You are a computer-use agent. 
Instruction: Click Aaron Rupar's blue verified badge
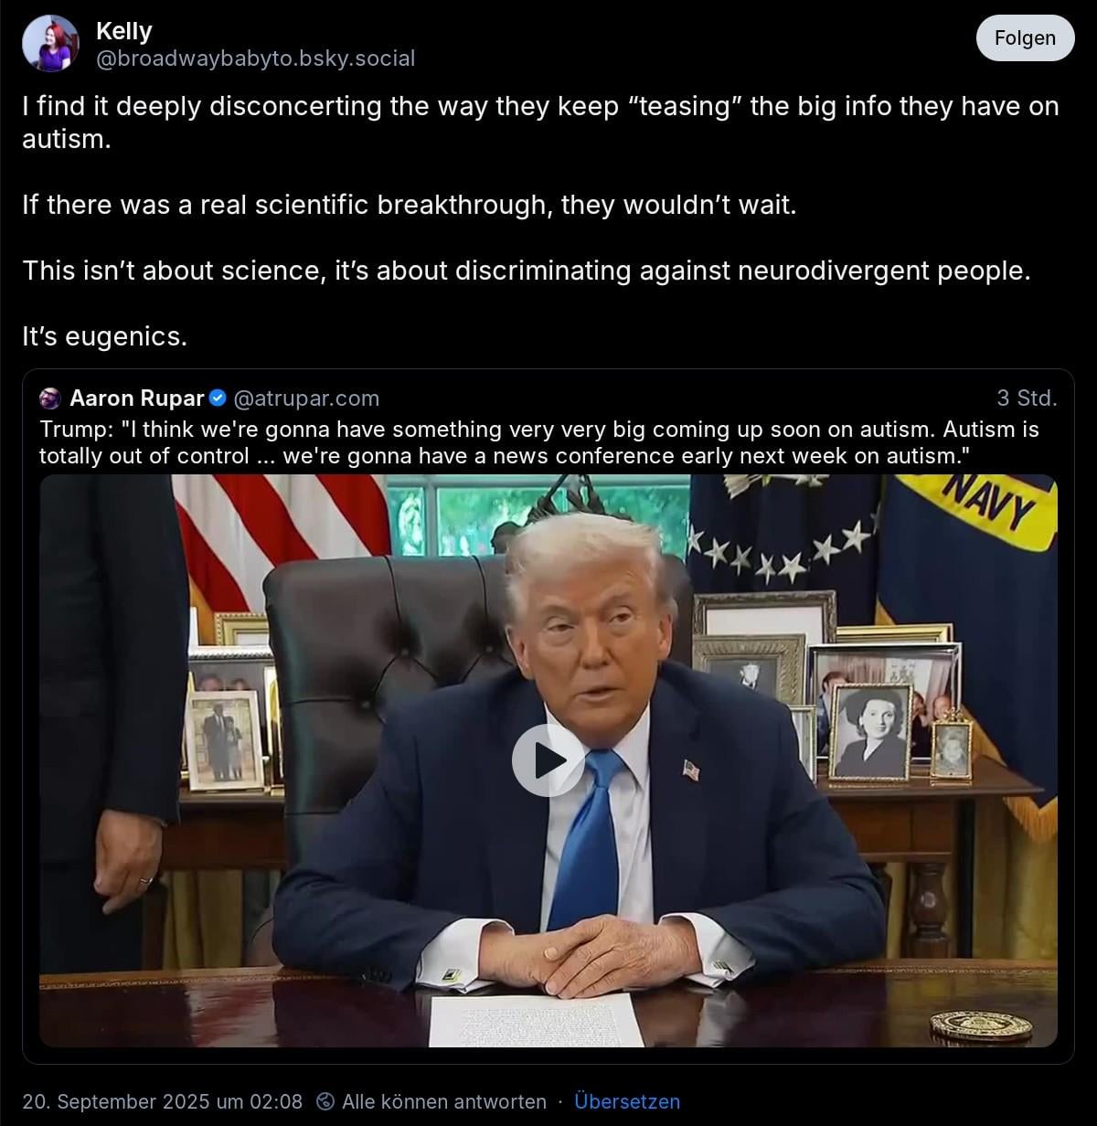coord(218,398)
